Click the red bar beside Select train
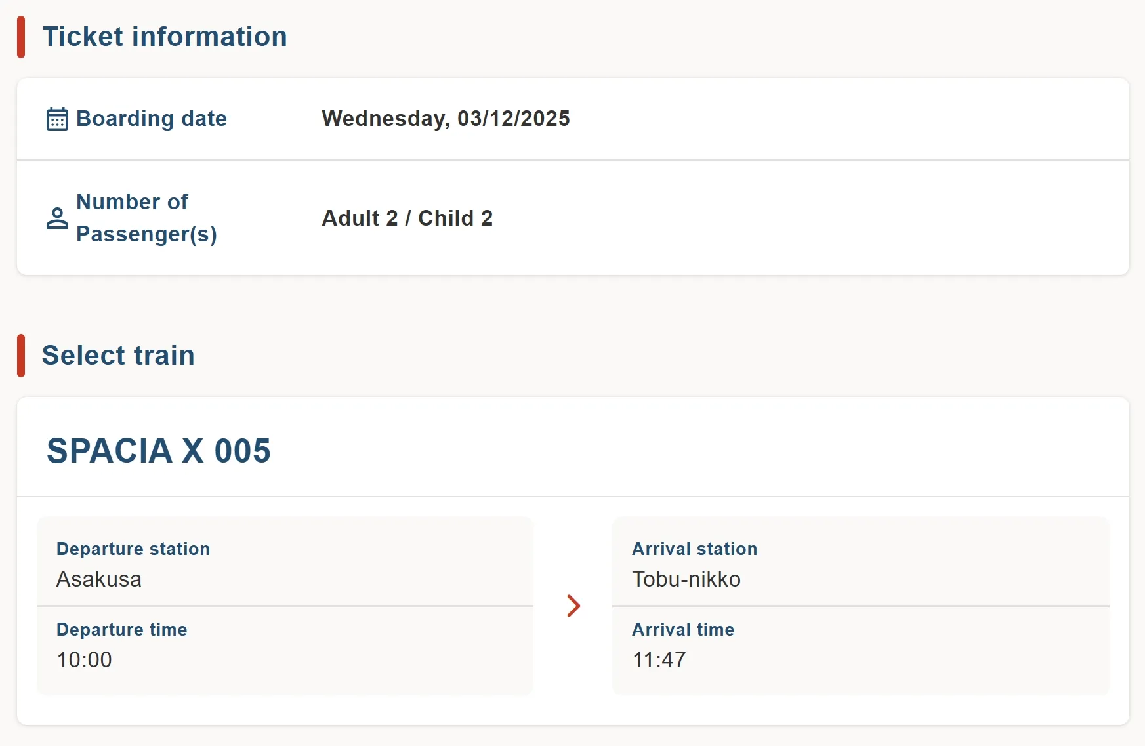 pos(21,356)
